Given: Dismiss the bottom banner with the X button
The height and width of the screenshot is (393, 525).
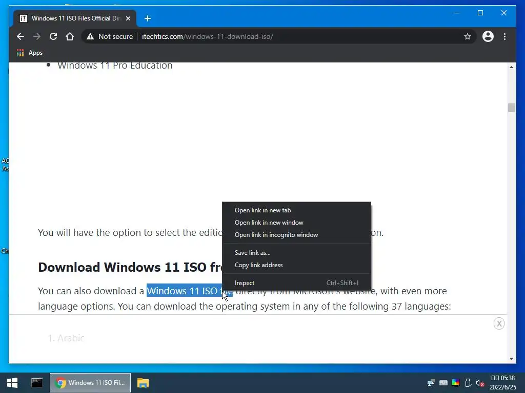Looking at the screenshot, I should 499,323.
